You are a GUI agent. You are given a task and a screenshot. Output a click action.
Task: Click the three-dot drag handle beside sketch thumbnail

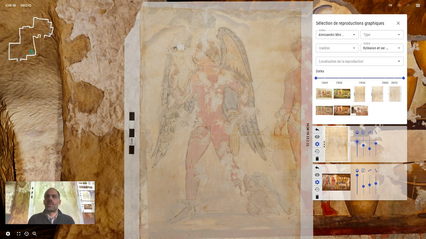pyautogui.click(x=324, y=144)
